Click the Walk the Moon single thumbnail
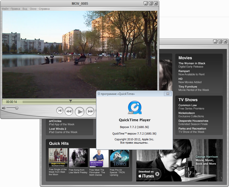The width and height of the screenshot is (229, 187). click(58, 158)
